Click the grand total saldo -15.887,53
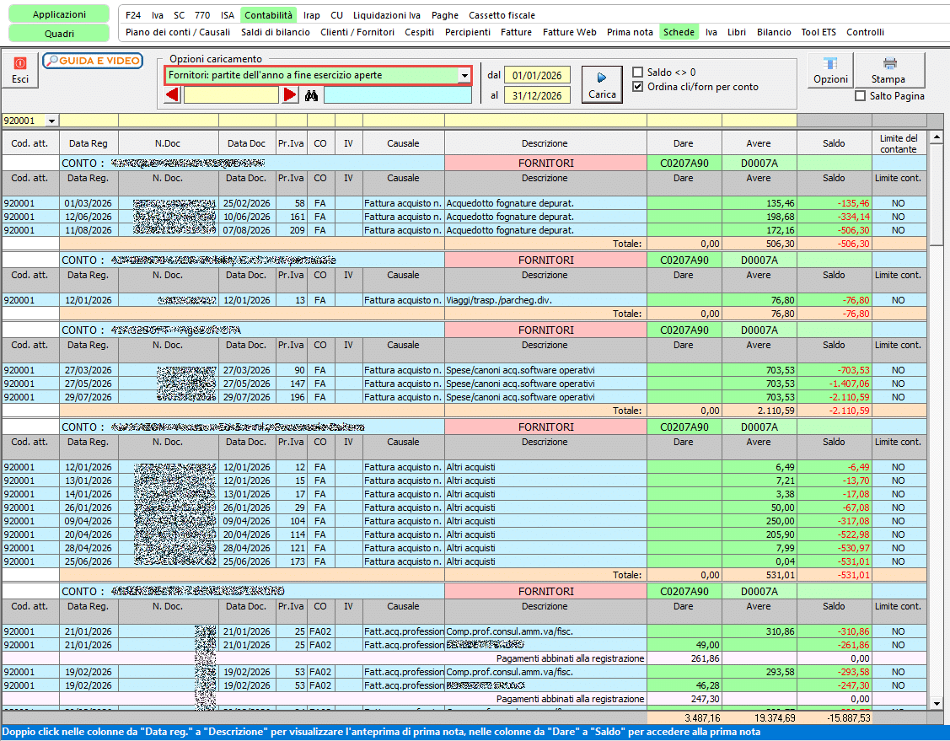Image resolution: width=950 pixels, height=741 pixels. point(835,717)
